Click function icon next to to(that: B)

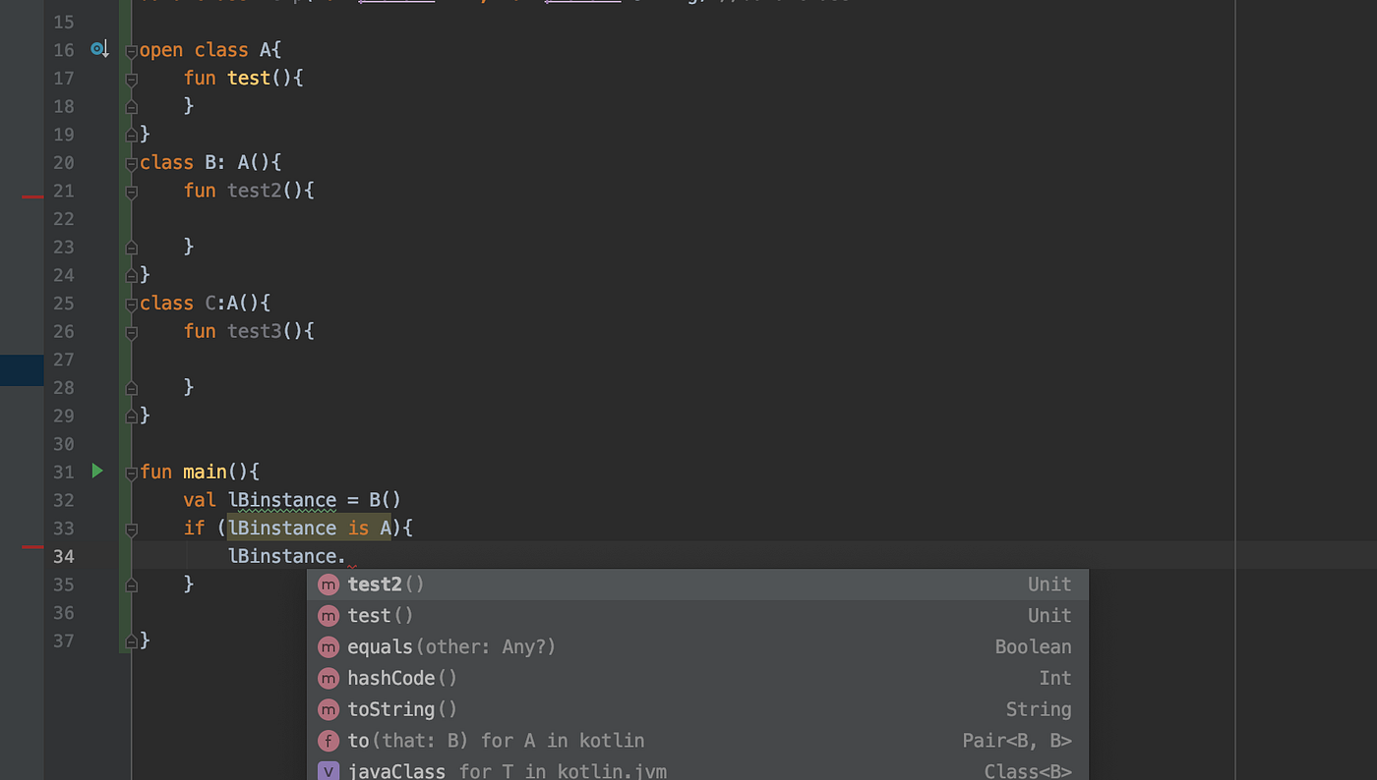coord(329,741)
